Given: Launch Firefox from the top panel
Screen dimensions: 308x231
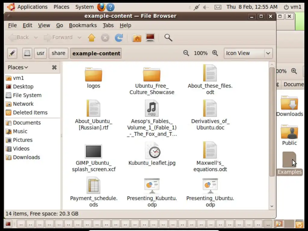Looking at the screenshot, I should coord(101,7).
